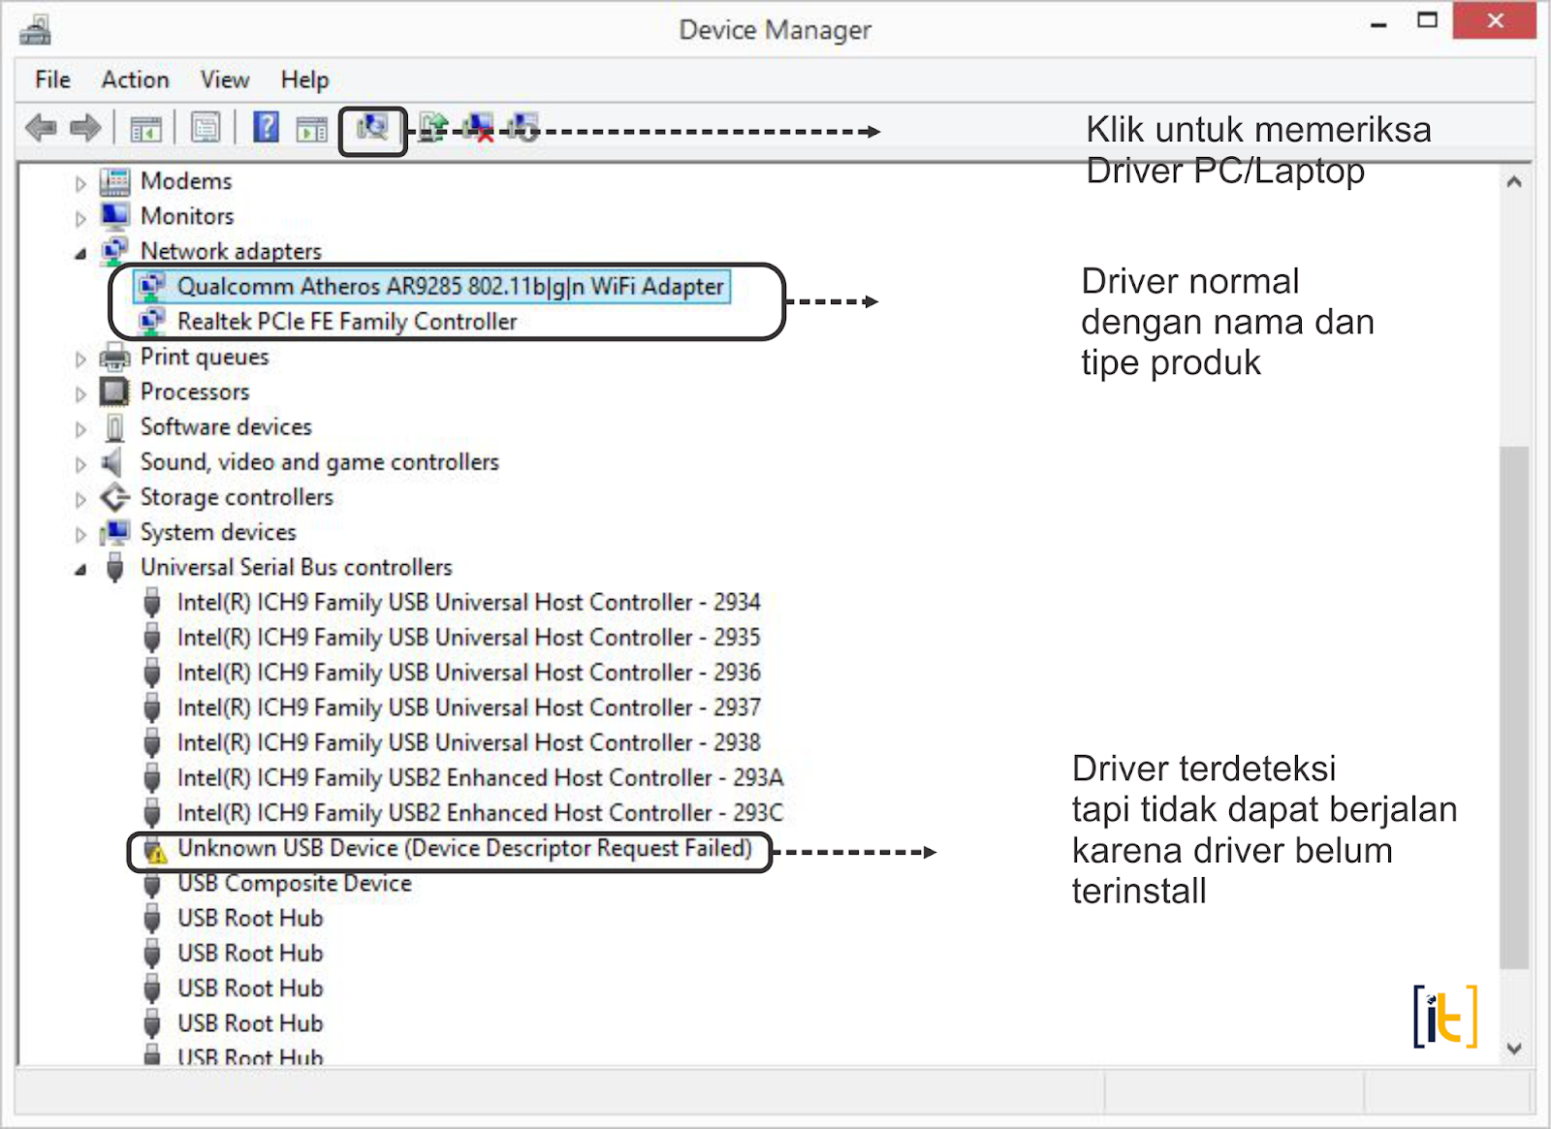Expand the Print queues node
The image size is (1551, 1129).
80,359
